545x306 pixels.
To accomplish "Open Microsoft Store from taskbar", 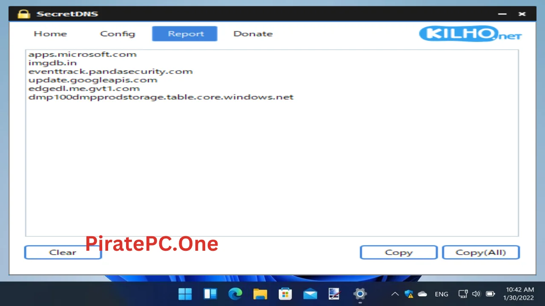I will [x=285, y=294].
